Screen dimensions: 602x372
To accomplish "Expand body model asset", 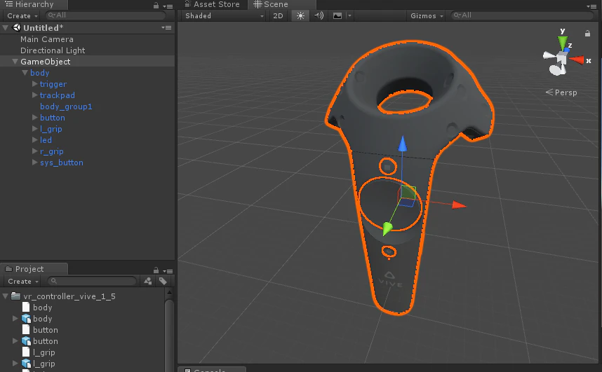I will pyautogui.click(x=15, y=318).
